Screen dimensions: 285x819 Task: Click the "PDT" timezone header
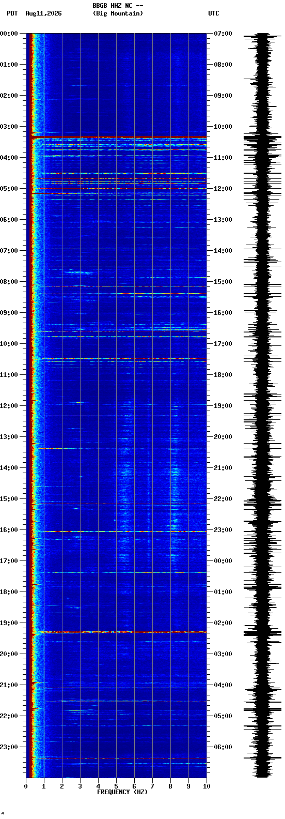click(12, 13)
